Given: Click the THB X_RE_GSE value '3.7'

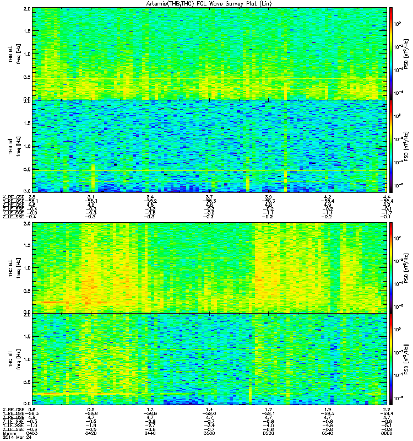Looking at the screenshot, I should pyautogui.click(x=209, y=197).
